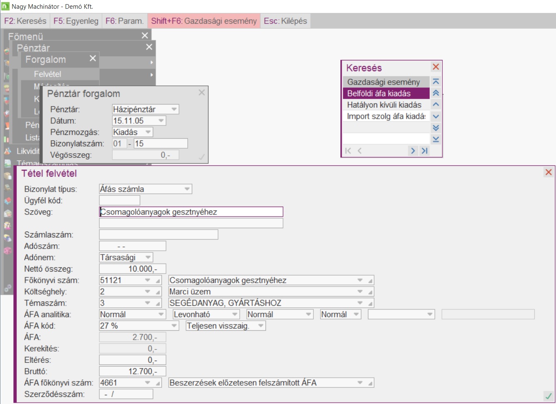Select Belföldi áfa kiadás in Keresés list

click(386, 93)
